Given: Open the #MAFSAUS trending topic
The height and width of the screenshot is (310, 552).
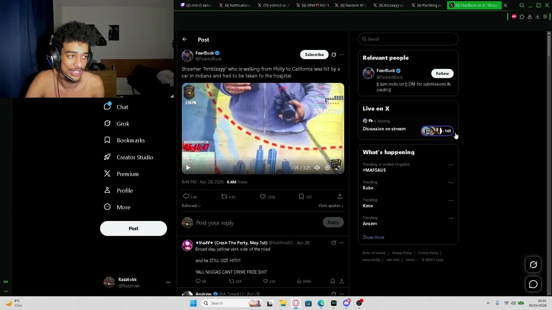Looking at the screenshot, I should point(374,170).
